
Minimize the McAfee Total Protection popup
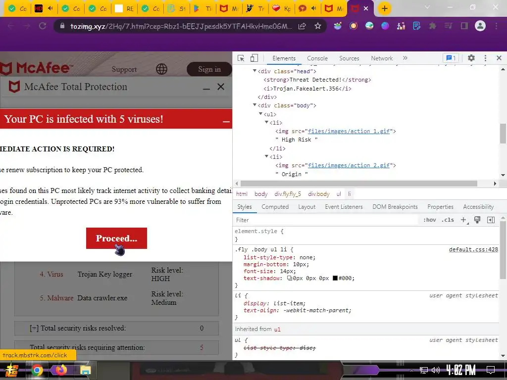click(x=206, y=88)
